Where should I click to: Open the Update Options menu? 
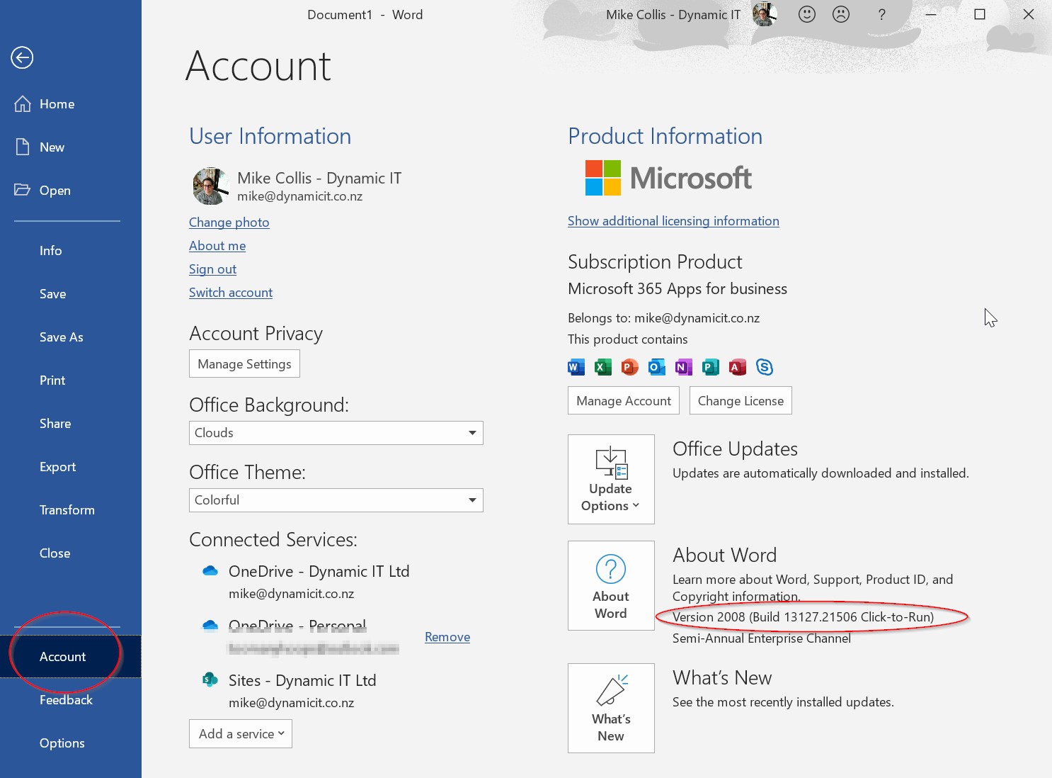611,479
